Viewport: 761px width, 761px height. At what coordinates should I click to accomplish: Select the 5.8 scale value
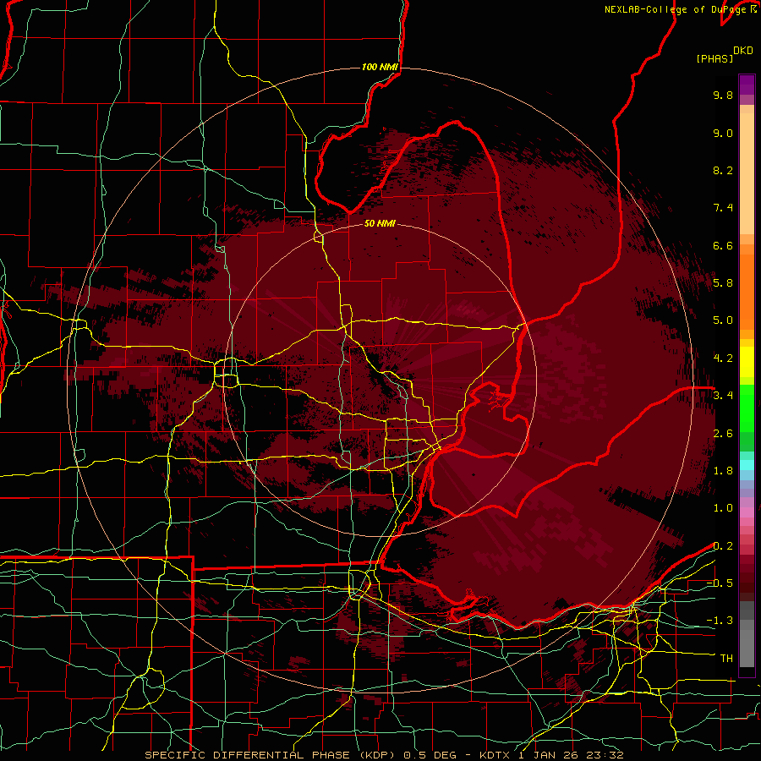click(x=723, y=283)
